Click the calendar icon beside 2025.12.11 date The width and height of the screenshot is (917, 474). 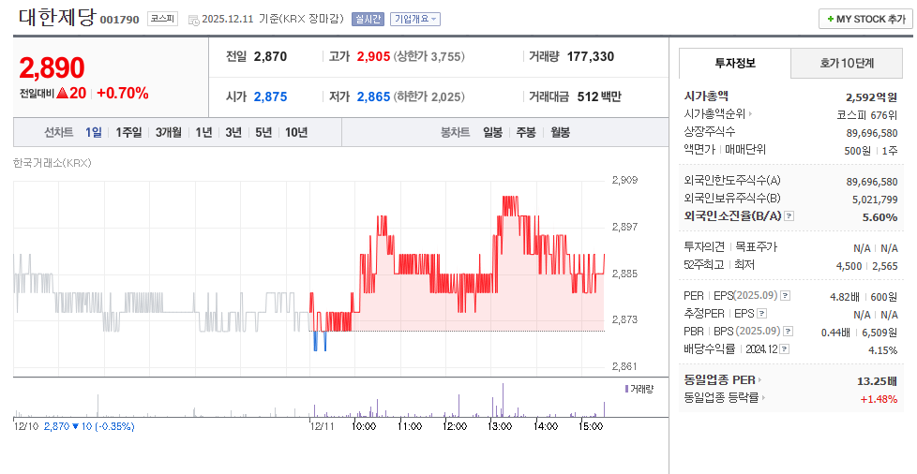point(193,20)
